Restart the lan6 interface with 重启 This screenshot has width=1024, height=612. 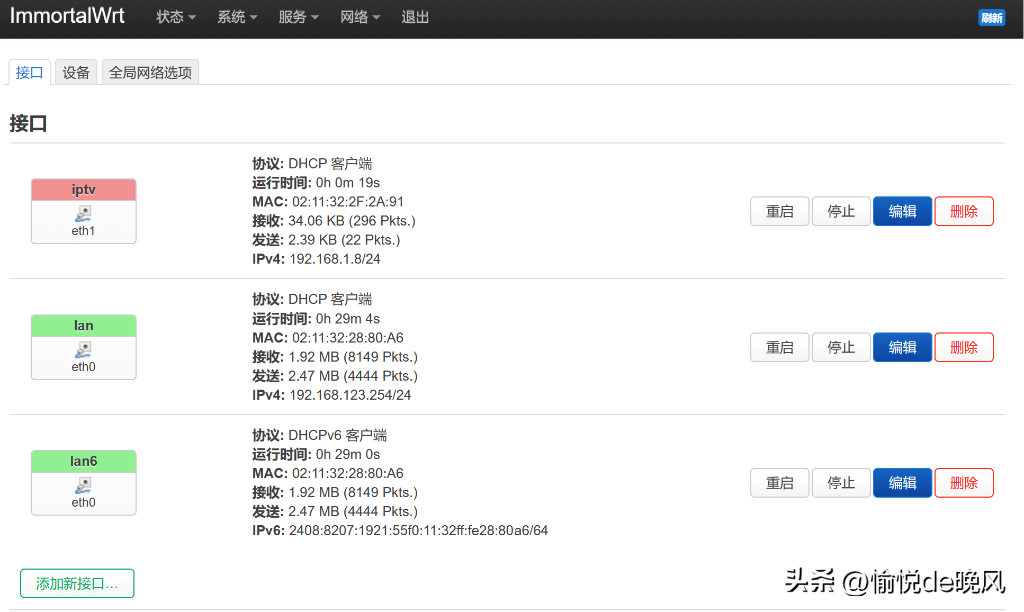pos(779,483)
